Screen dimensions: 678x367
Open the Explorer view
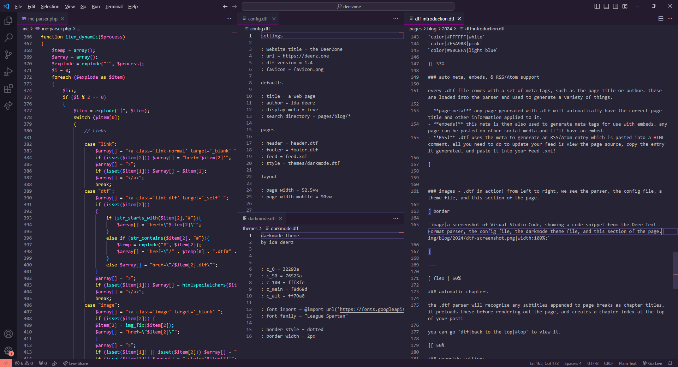point(8,20)
